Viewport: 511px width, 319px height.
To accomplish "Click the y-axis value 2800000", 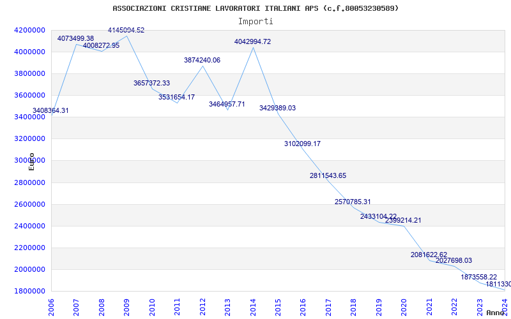I will pyautogui.click(x=29, y=182).
